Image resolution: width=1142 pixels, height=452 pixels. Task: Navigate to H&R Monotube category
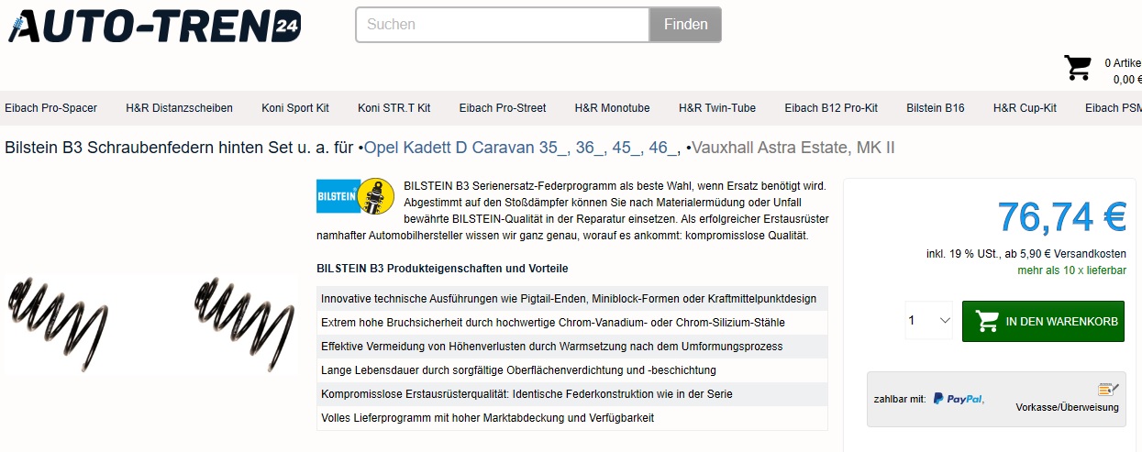[612, 108]
